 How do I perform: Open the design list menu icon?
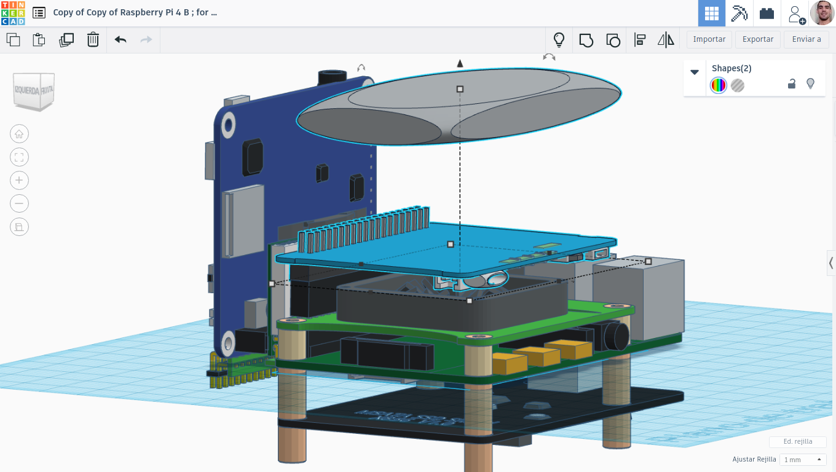pos(39,12)
